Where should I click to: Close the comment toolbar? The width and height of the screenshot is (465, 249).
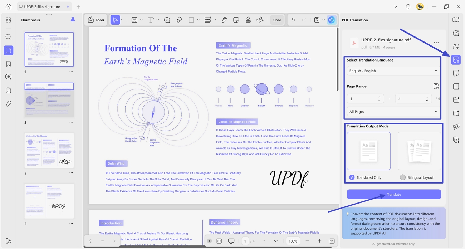(277, 20)
